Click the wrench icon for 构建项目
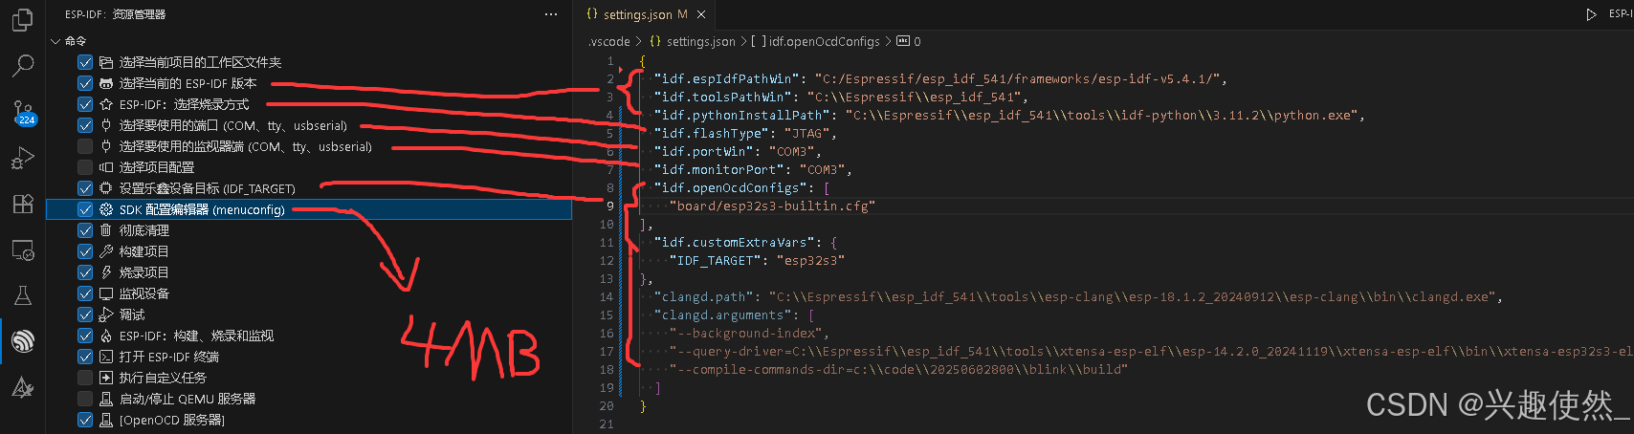Image resolution: width=1634 pixels, height=434 pixels. click(x=106, y=251)
